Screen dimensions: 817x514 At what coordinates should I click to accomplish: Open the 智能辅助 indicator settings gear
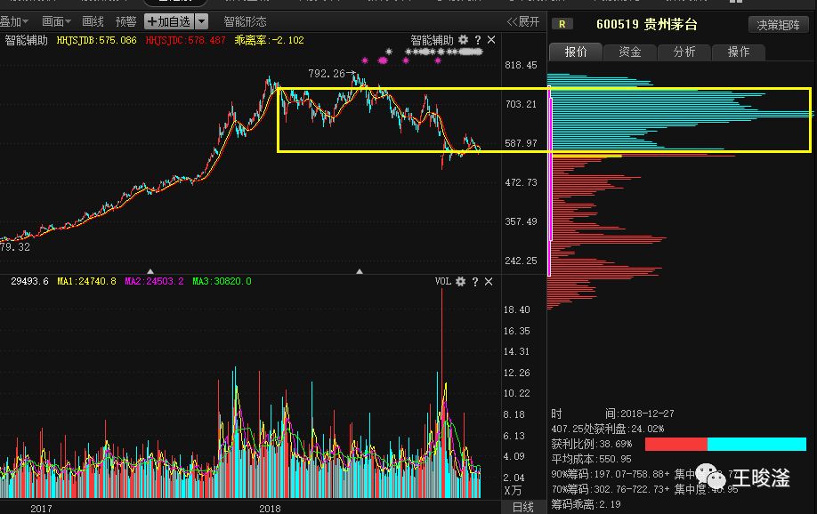coord(463,40)
